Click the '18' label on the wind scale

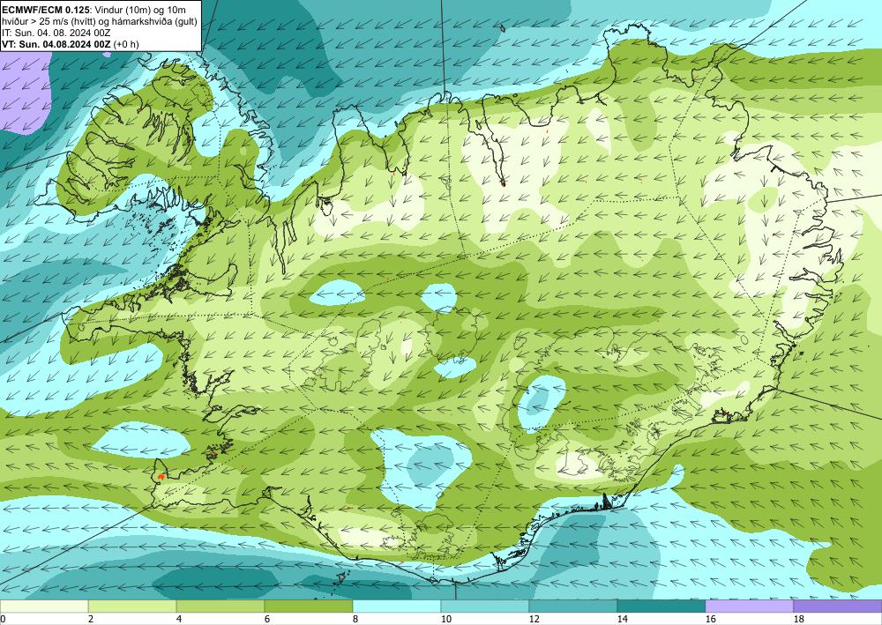[799, 620]
